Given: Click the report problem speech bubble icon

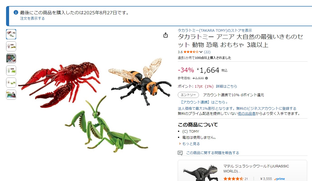Looking at the screenshot, I should tap(180, 153).
